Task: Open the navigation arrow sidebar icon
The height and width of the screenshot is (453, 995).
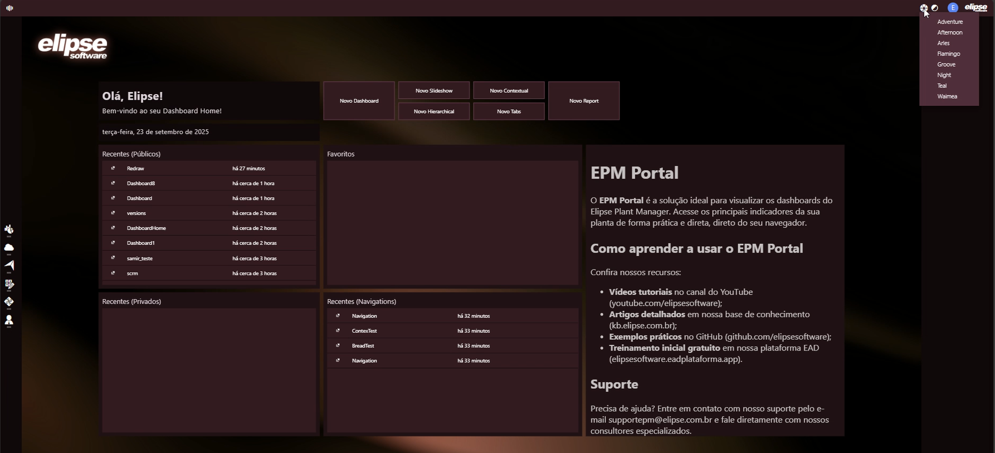Action: click(x=9, y=265)
